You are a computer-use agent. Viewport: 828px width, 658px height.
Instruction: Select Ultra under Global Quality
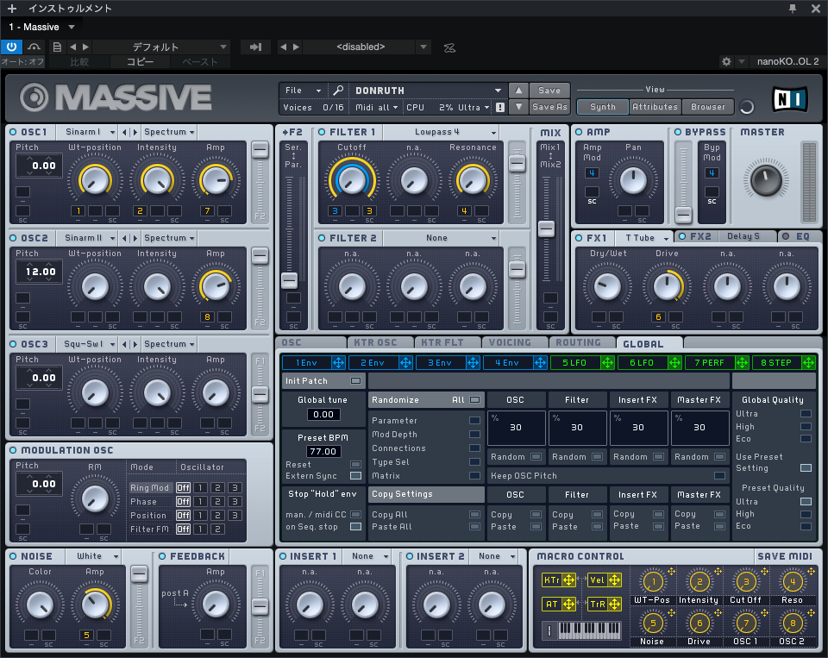(806, 413)
